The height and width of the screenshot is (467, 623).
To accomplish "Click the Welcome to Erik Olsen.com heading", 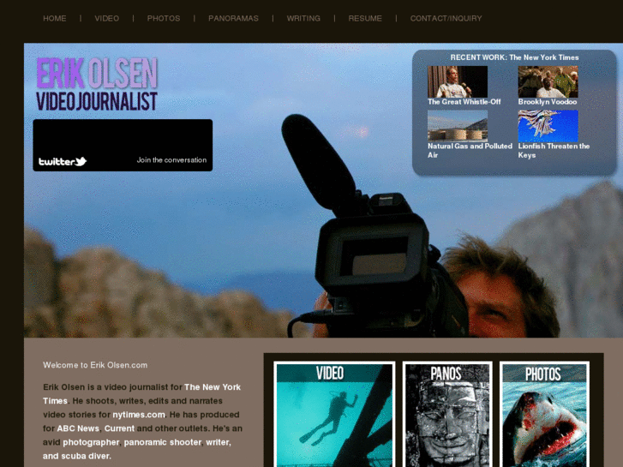I will [x=95, y=365].
